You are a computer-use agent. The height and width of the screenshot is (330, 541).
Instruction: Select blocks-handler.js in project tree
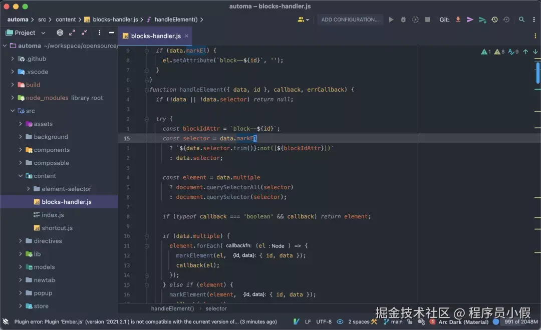[x=59, y=202]
